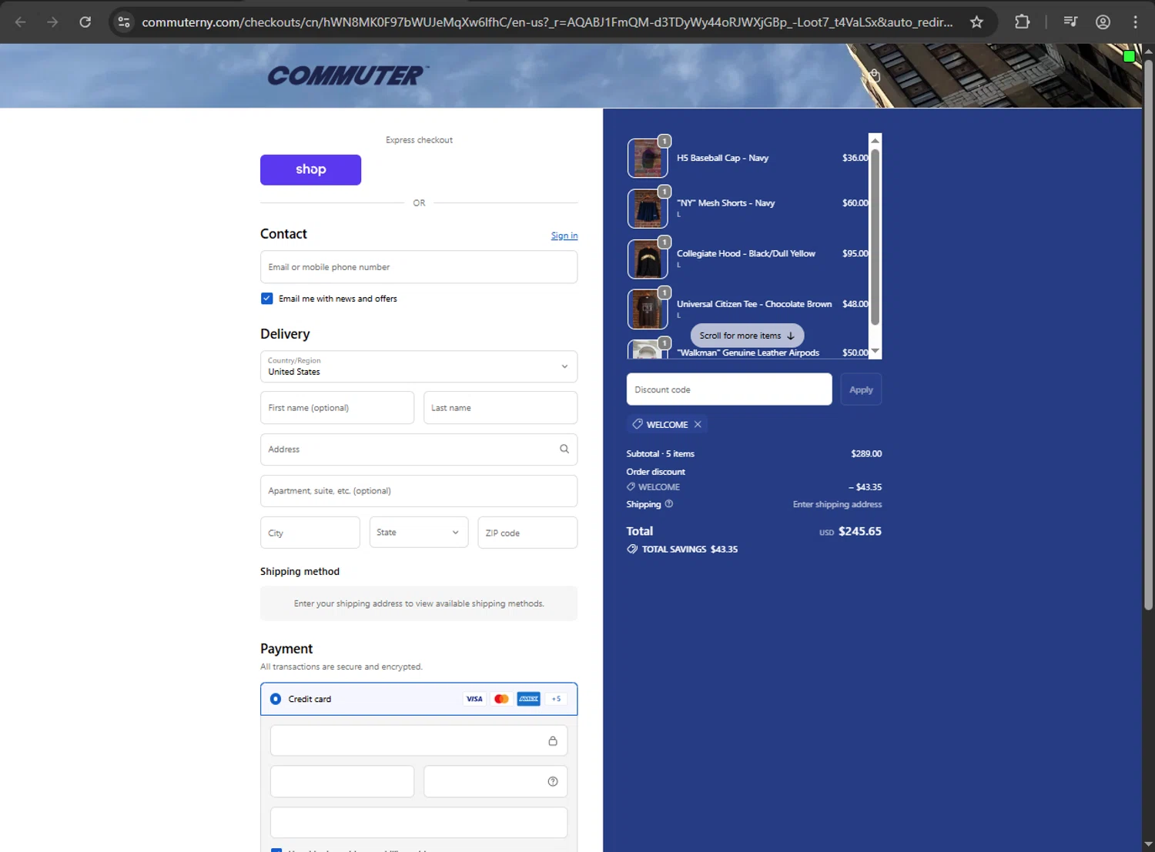Reload the checkout page
The image size is (1155, 852).
point(85,22)
